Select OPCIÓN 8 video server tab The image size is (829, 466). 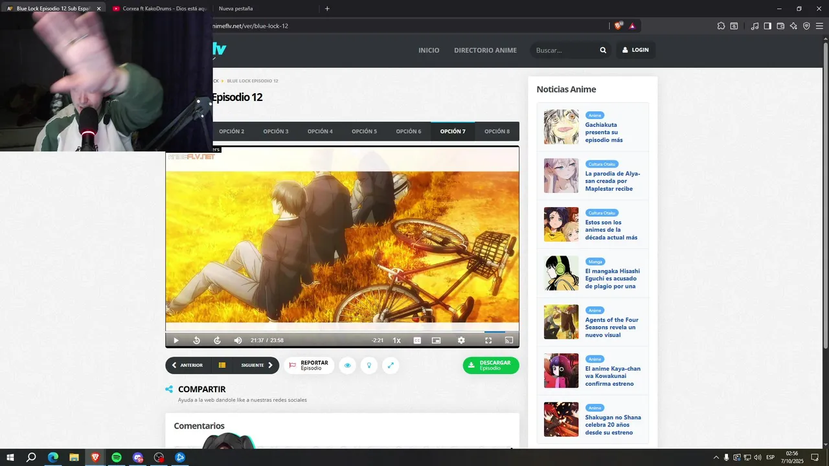pos(497,131)
